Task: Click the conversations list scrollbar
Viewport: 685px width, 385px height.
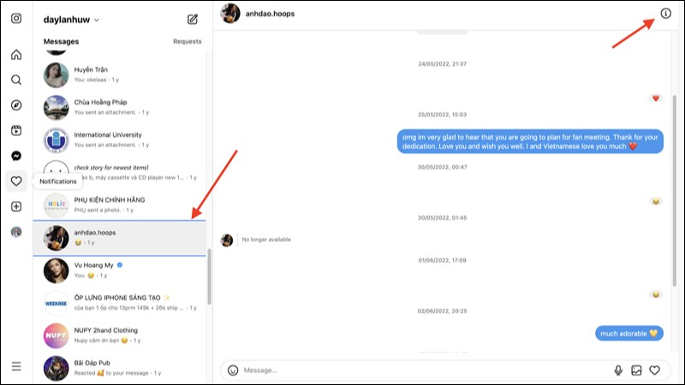Action: 208,278
